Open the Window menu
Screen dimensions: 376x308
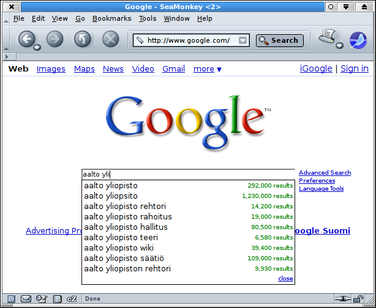[177, 18]
